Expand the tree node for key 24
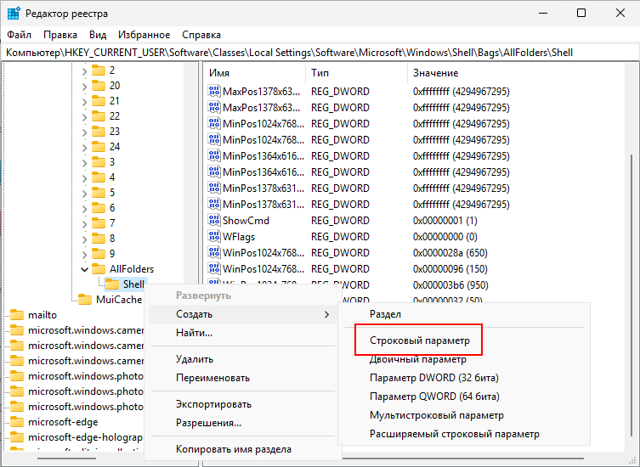 pyautogui.click(x=84, y=147)
